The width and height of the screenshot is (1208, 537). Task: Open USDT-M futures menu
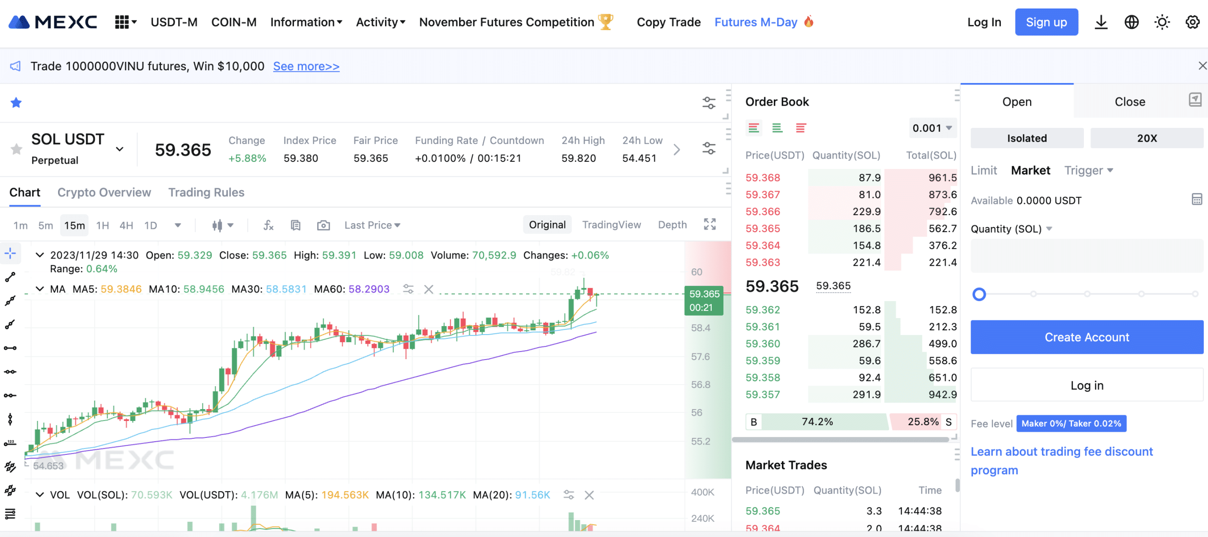click(x=174, y=22)
